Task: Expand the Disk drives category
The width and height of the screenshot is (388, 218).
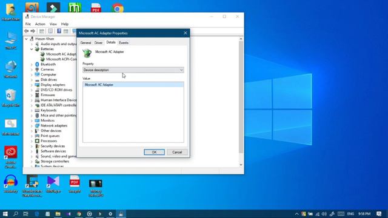Action: coord(32,80)
